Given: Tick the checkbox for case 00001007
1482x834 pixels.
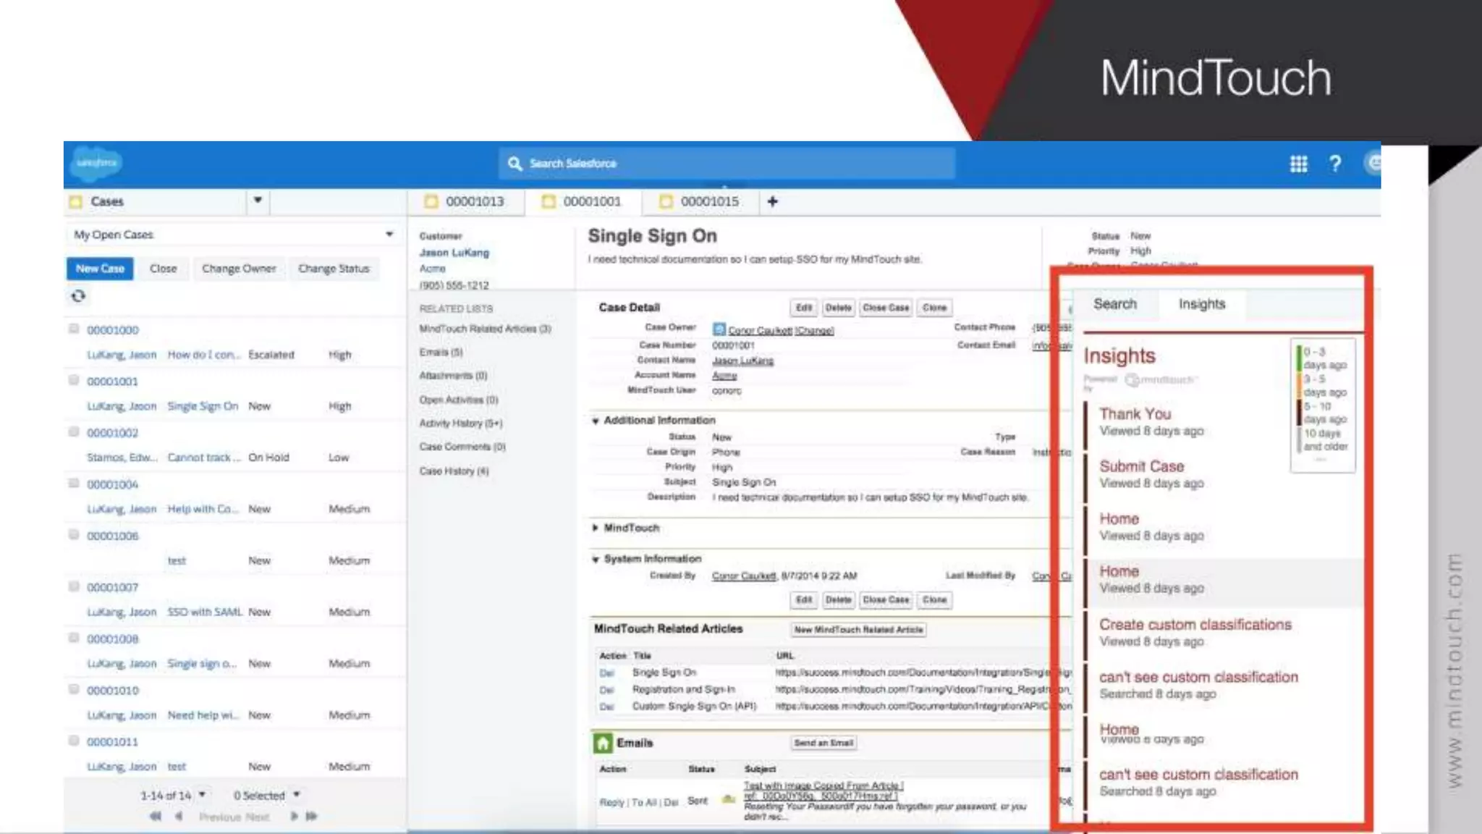Looking at the screenshot, I should [74, 586].
